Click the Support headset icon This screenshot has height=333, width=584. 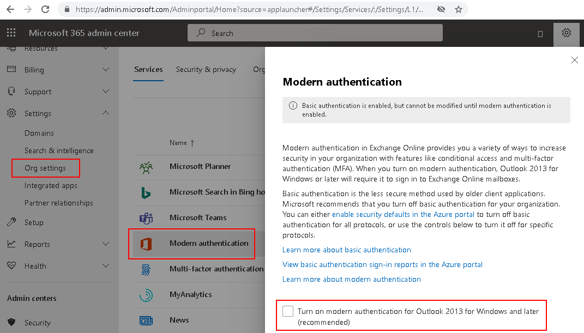pos(11,91)
